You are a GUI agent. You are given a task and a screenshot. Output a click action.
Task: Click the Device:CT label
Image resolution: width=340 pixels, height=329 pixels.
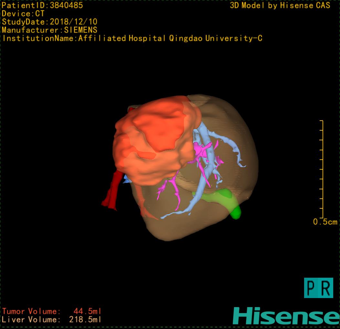pos(23,14)
